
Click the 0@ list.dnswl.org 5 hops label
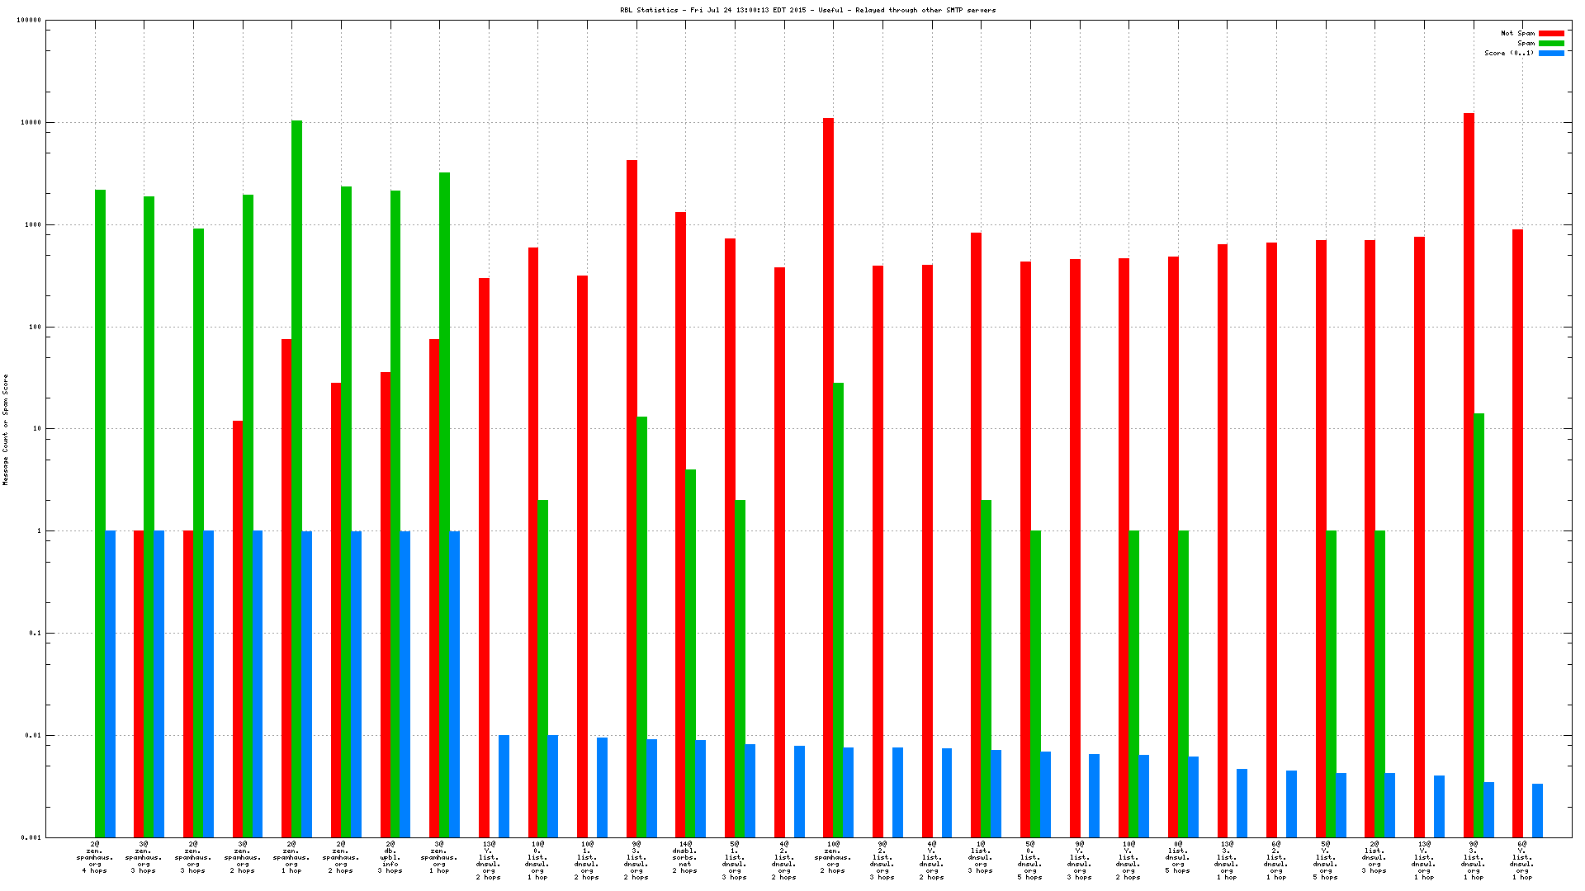[x=1177, y=857]
